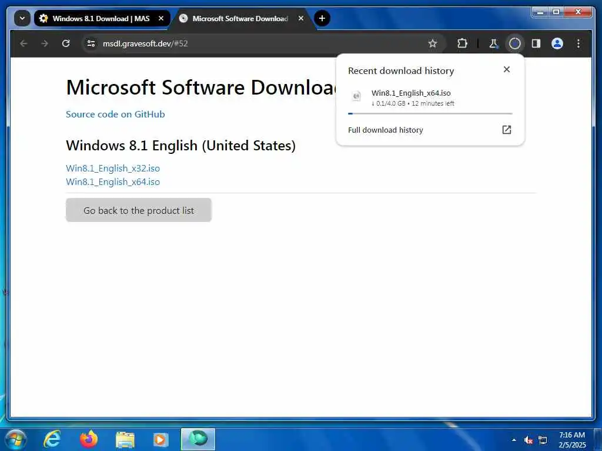
Task: Show hidden tray icons arrow
Action: pos(514,440)
